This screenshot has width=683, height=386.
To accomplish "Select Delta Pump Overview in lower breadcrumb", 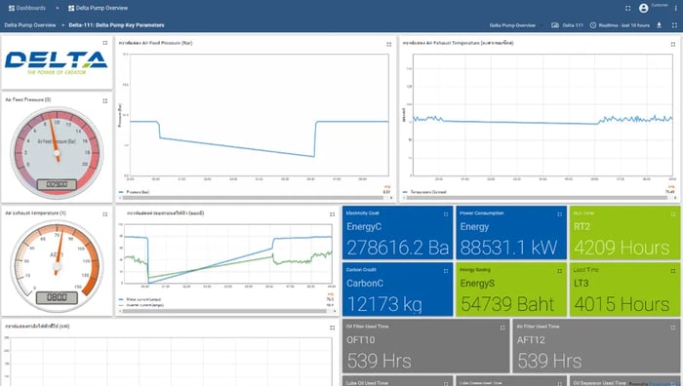I will coord(30,25).
